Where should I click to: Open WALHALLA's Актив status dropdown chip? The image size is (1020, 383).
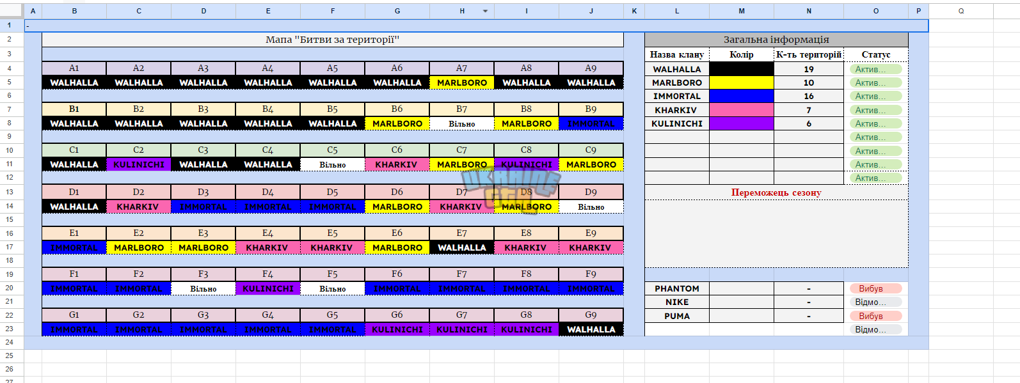pyautogui.click(x=875, y=69)
